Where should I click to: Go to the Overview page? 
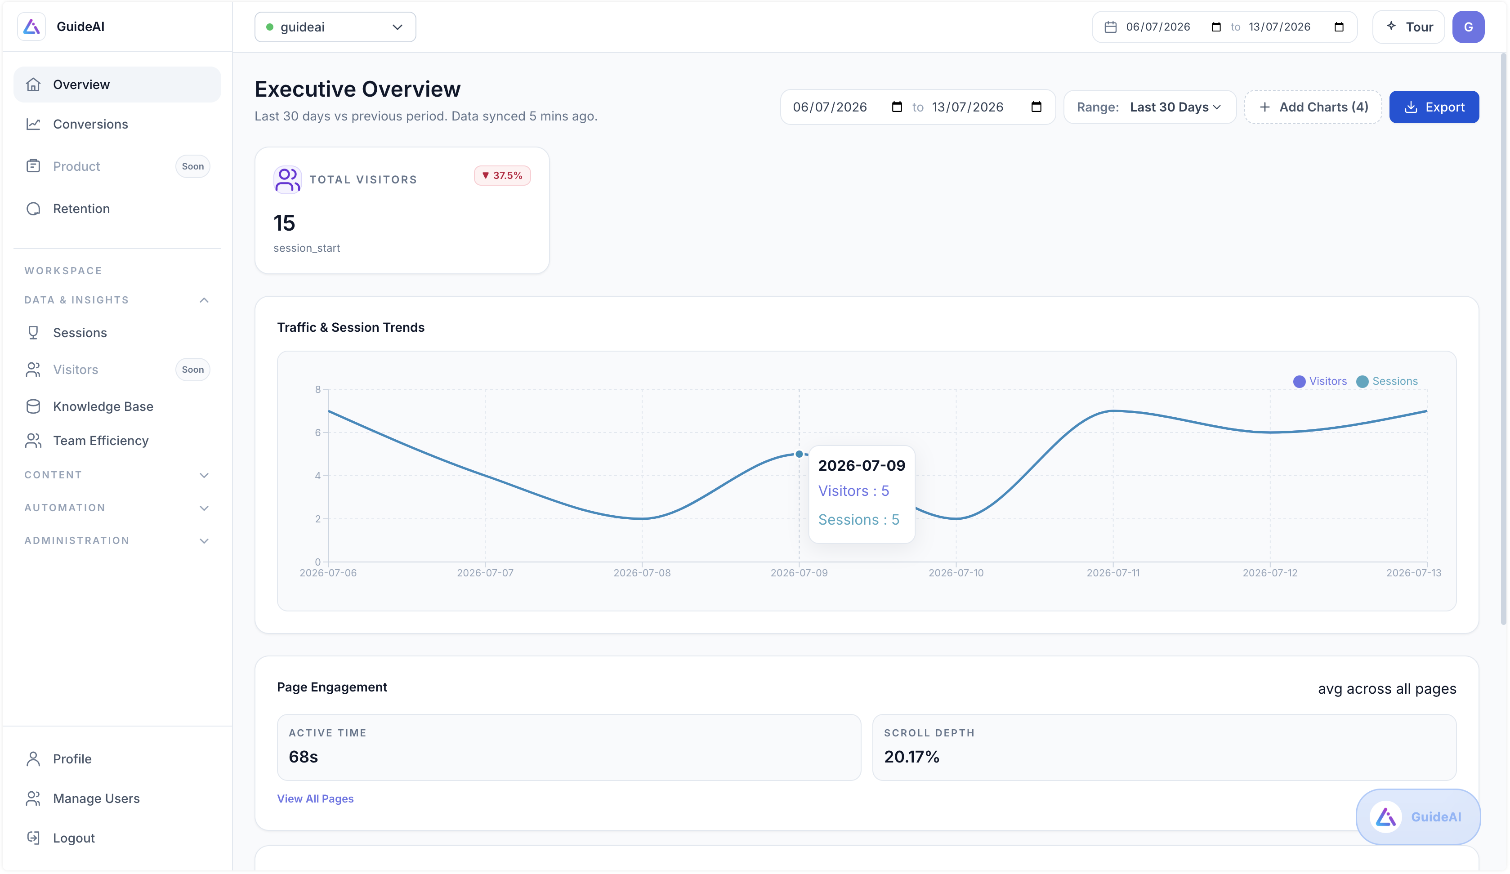117,85
